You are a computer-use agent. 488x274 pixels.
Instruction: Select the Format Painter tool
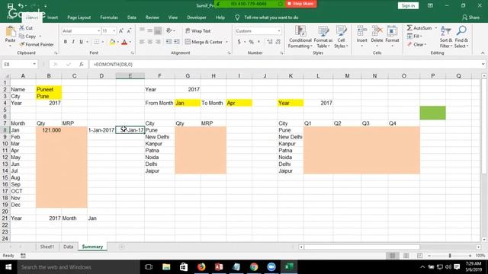37,44
